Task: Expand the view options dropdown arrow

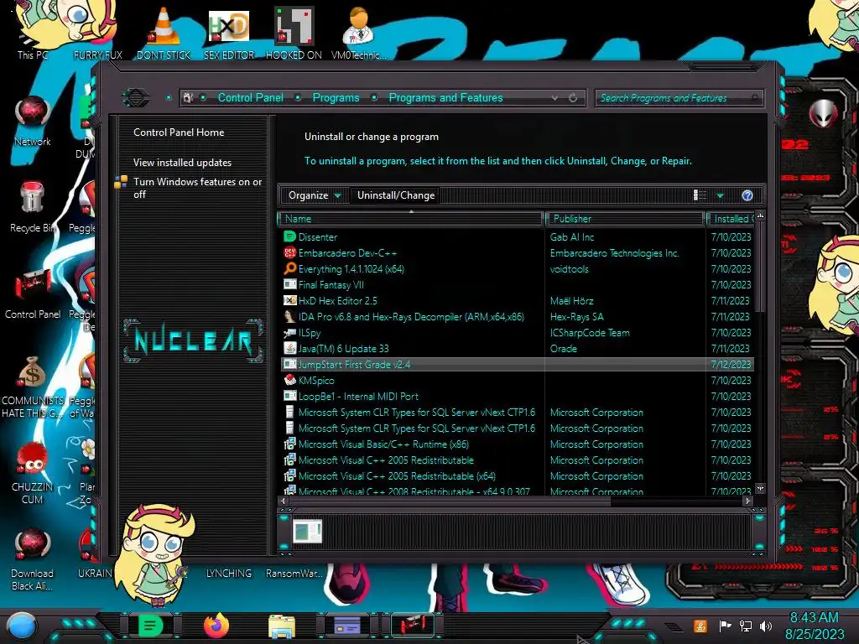Action: [720, 195]
